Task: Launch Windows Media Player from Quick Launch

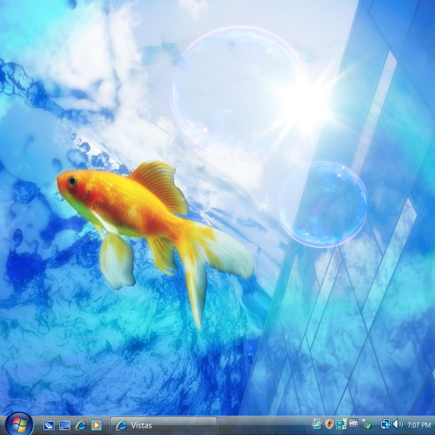Action: (97, 425)
